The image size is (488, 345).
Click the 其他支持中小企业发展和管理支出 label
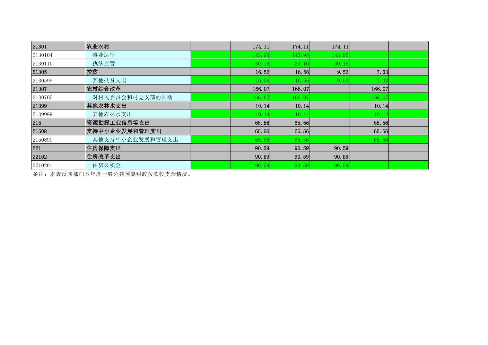[135, 140]
